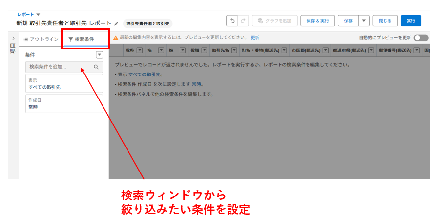The width and height of the screenshot is (436, 221).
Task: Click the 保存 button
Action: (348, 21)
